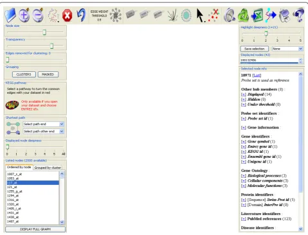Expand the Under threshold (0) entry
Image resolution: width=308 pixels, height=235 pixels.
tap(244, 105)
